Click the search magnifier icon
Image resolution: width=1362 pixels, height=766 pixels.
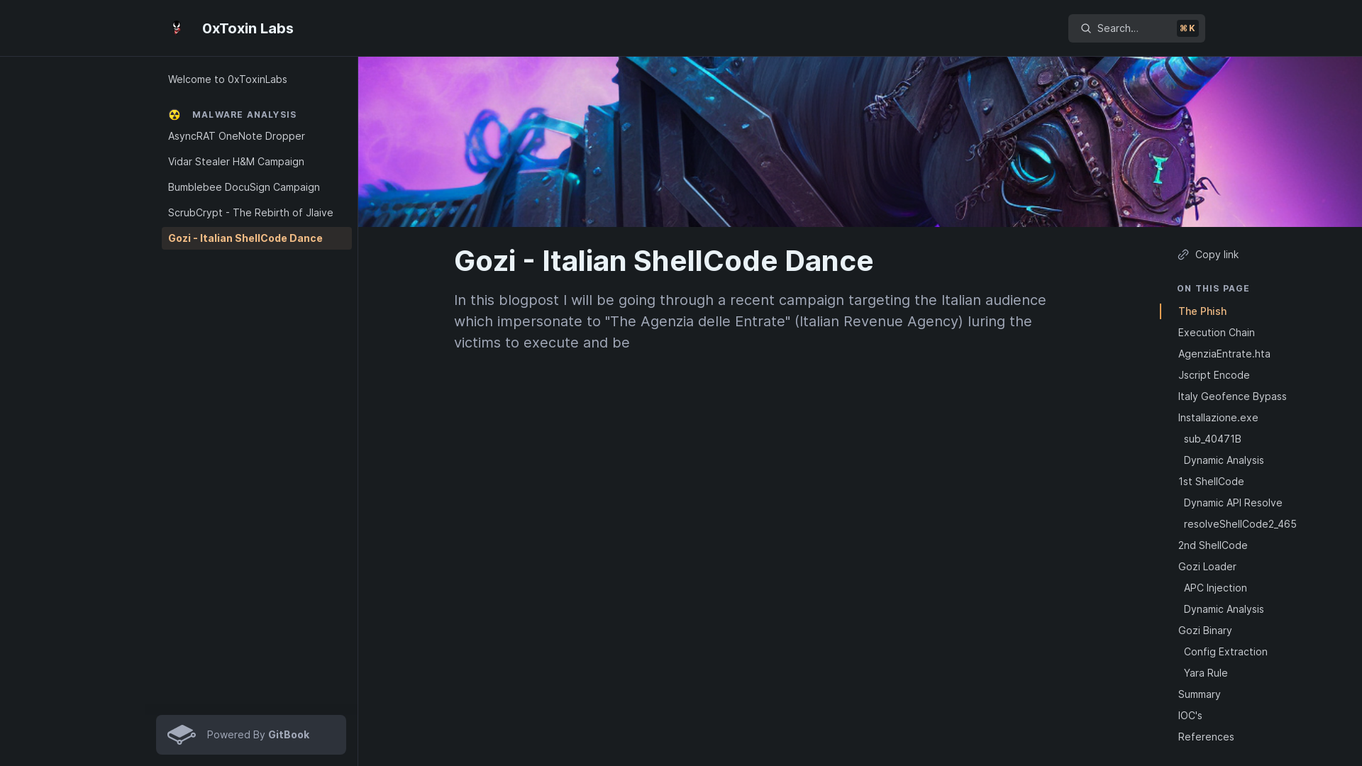click(x=1086, y=28)
